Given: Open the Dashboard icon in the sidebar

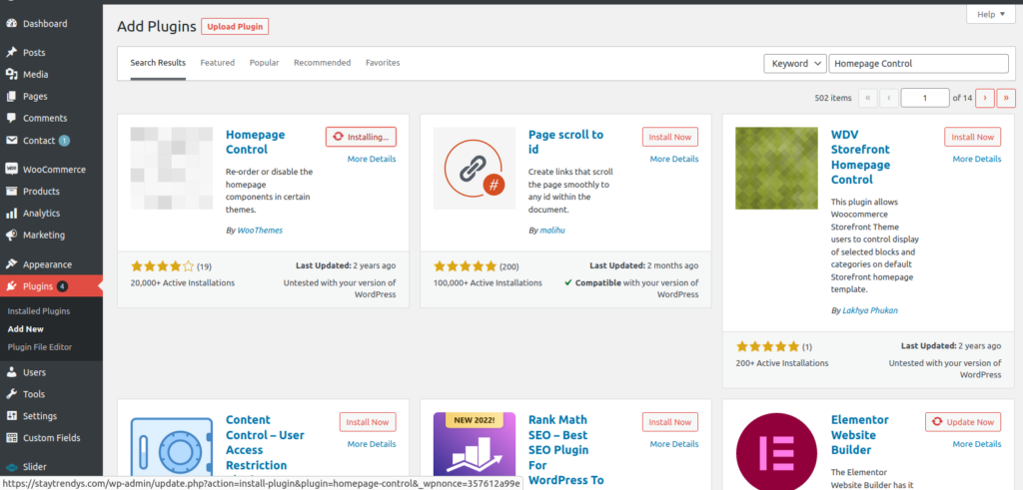Looking at the screenshot, I should [11, 23].
